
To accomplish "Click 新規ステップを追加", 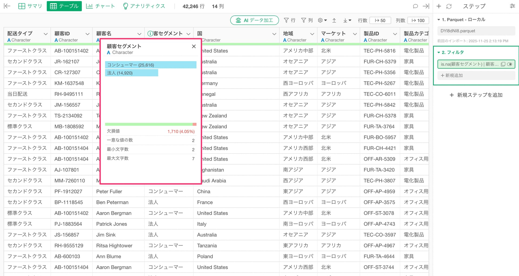I will [476, 95].
